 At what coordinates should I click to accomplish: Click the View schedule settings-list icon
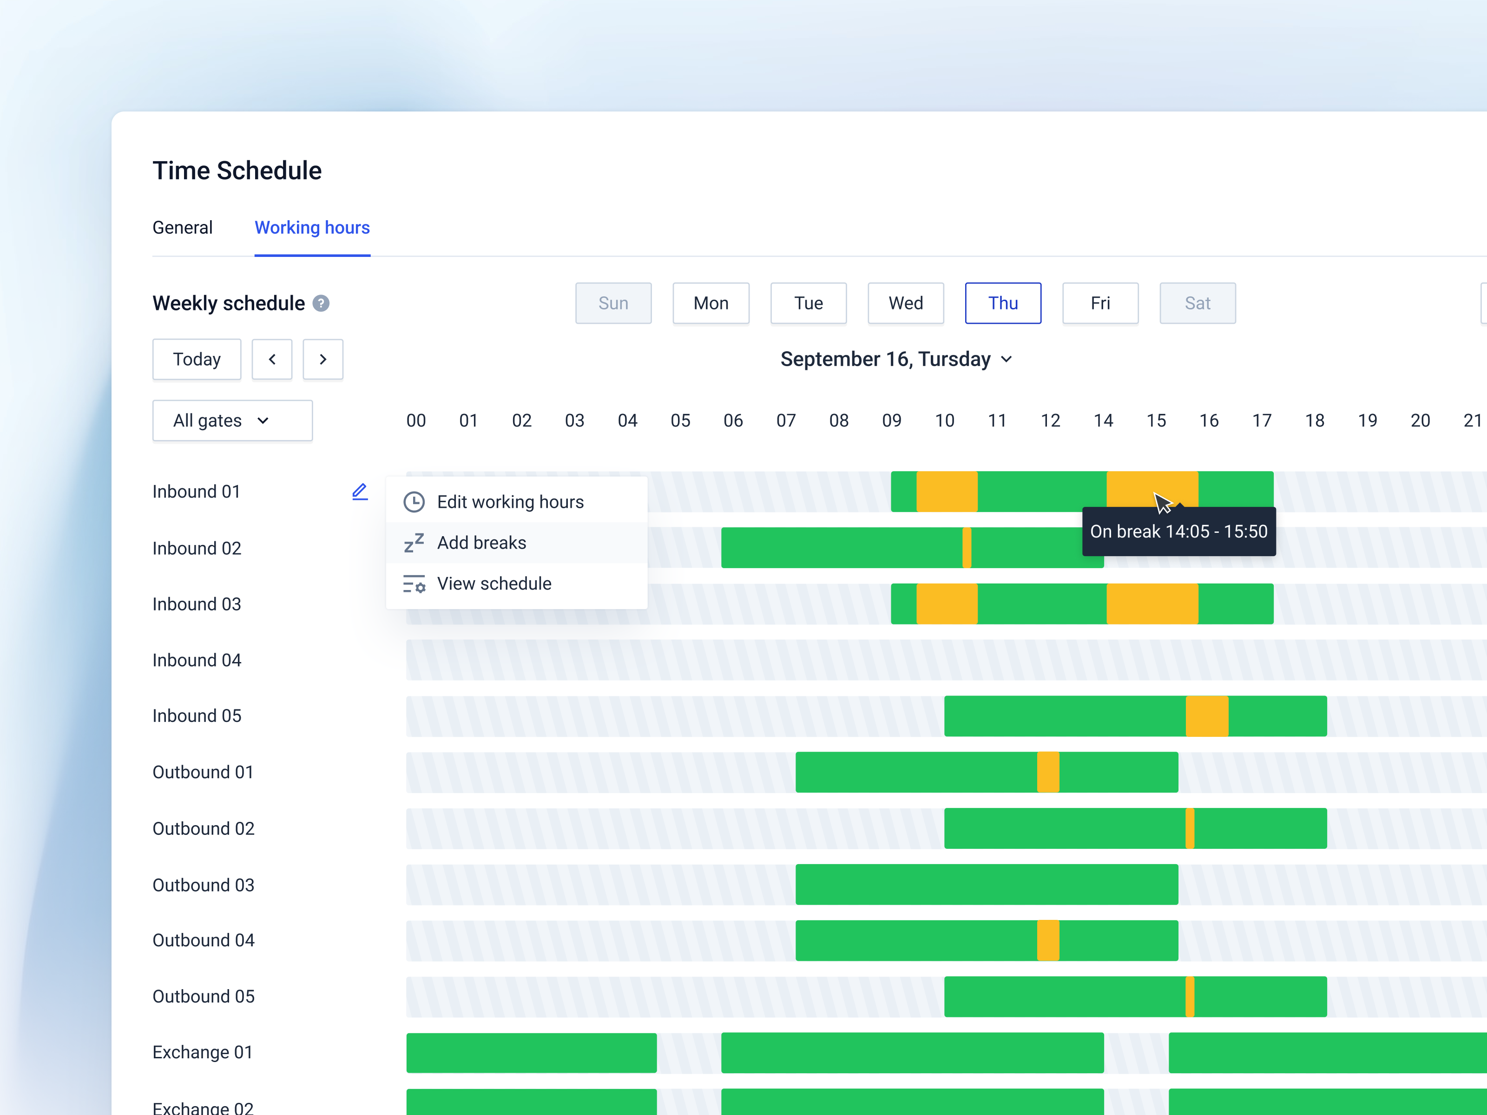point(414,584)
